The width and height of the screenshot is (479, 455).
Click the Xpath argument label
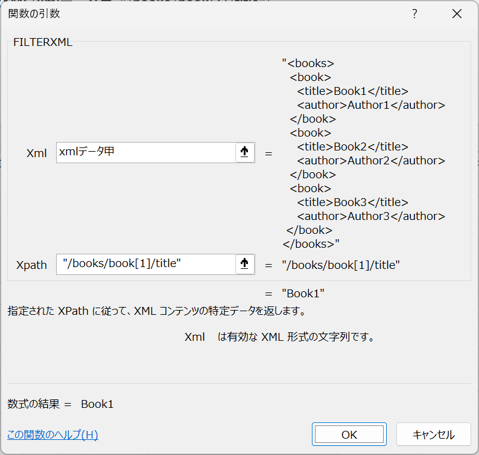(31, 265)
